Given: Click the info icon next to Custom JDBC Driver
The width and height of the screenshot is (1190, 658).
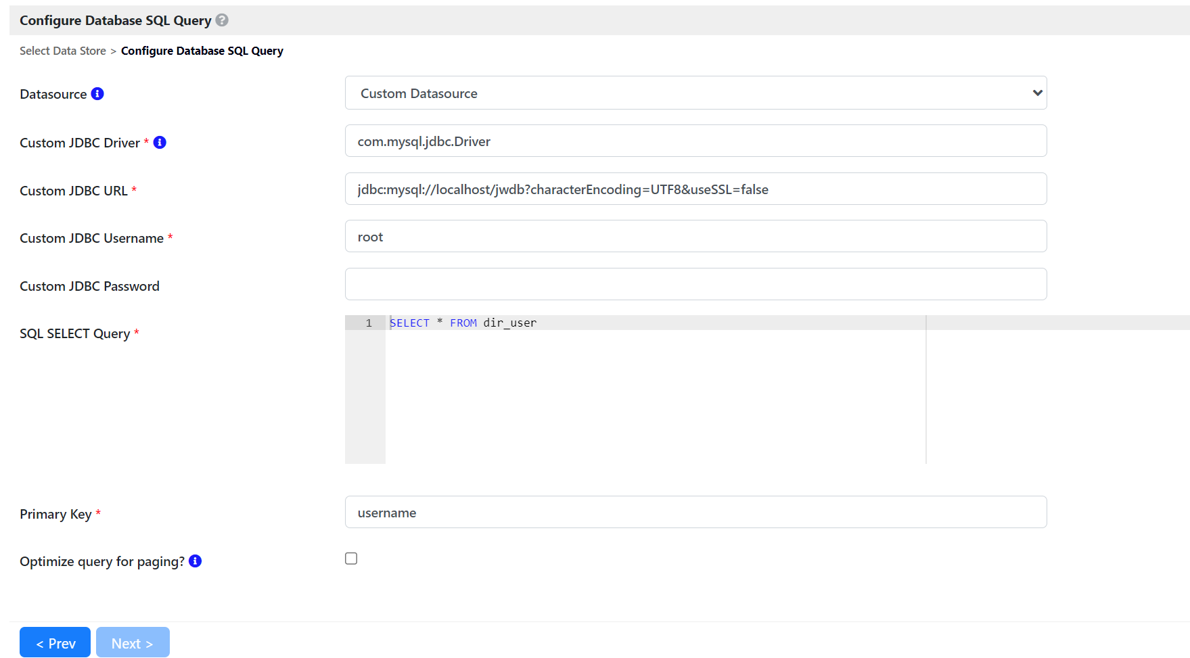Looking at the screenshot, I should [x=160, y=143].
